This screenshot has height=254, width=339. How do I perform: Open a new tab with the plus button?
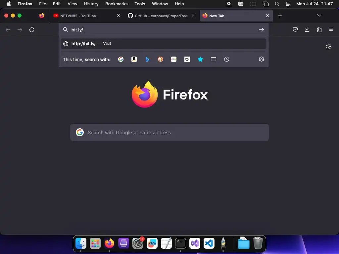click(x=280, y=16)
